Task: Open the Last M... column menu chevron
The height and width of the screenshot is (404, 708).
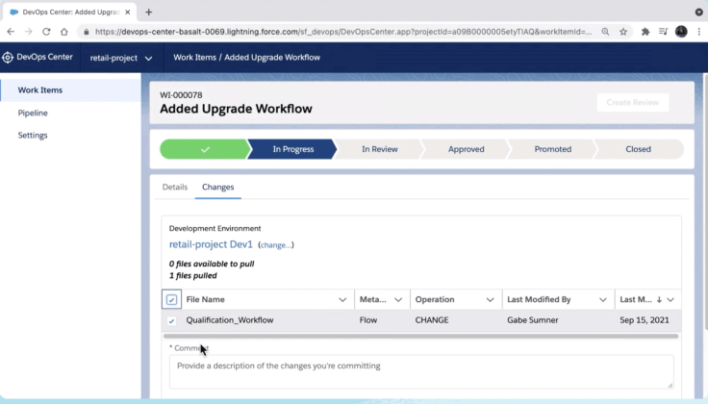Action: click(670, 300)
